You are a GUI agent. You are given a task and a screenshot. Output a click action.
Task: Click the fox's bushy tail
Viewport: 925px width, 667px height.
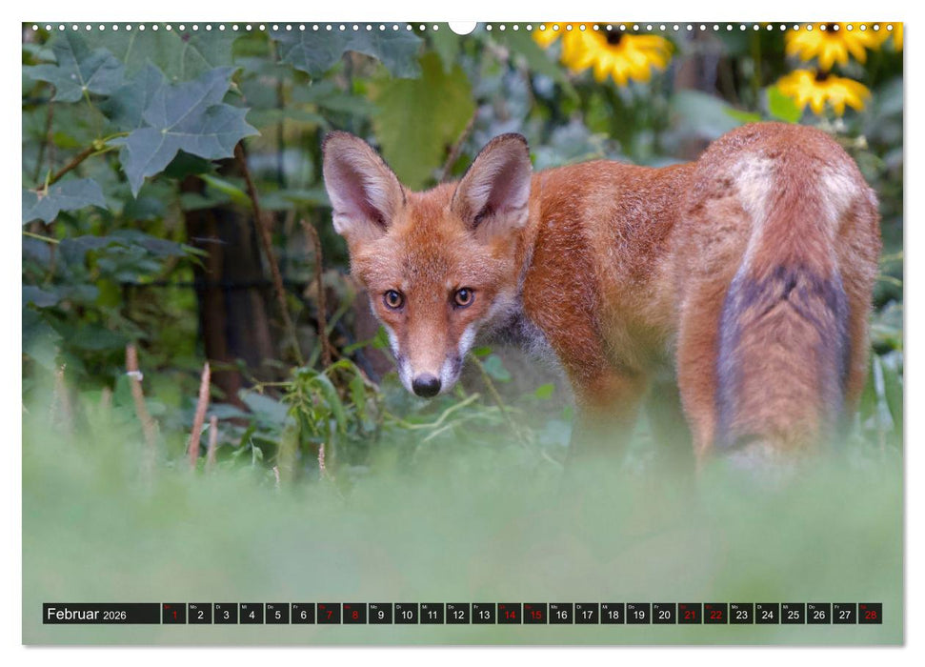[x=781, y=353]
